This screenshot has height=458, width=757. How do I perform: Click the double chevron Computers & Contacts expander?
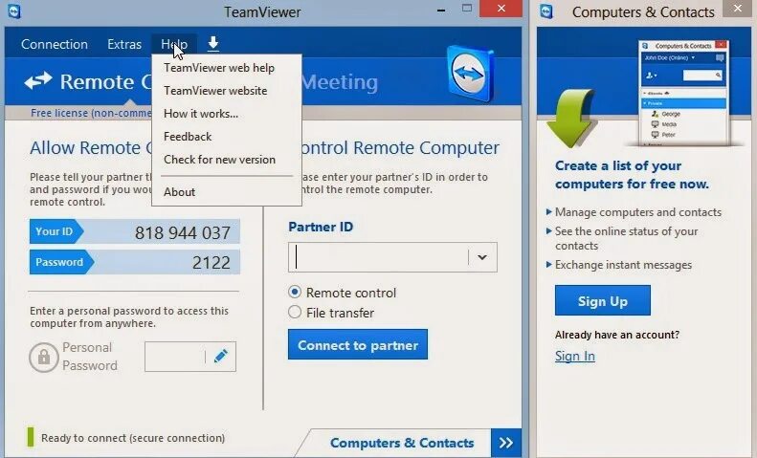coord(506,443)
